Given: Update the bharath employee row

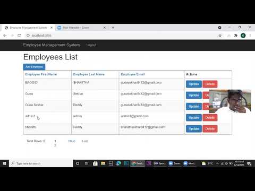Looking at the screenshot, I should (194, 129).
